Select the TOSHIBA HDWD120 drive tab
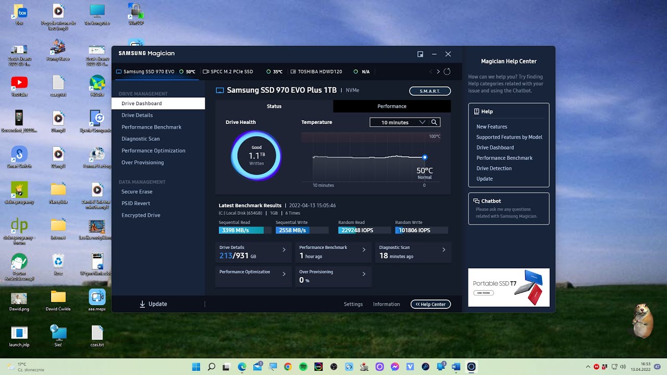 [x=331, y=72]
